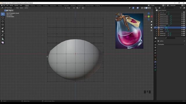Click the love potion reference image
The width and height of the screenshot is (186, 104).
(129, 31)
